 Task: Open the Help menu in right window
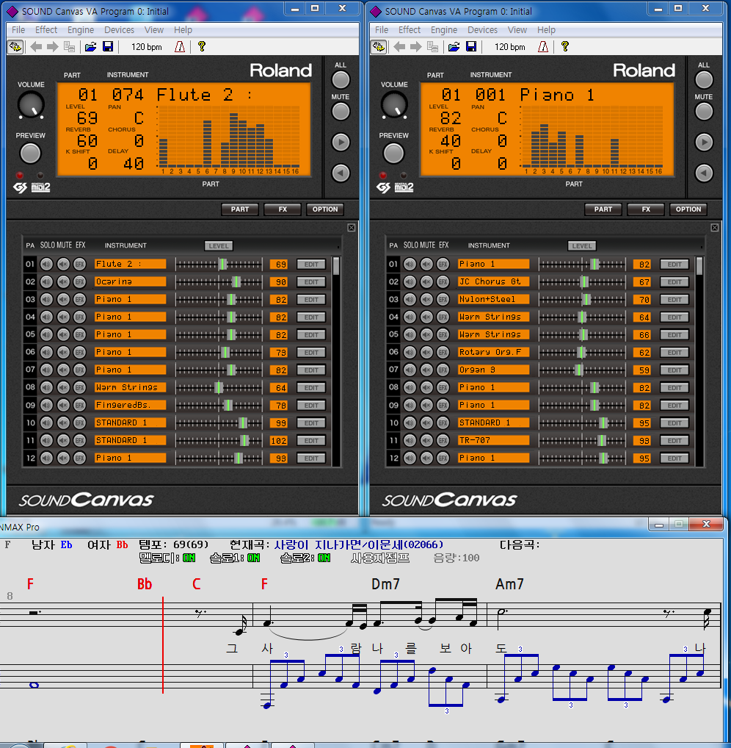pyautogui.click(x=546, y=29)
